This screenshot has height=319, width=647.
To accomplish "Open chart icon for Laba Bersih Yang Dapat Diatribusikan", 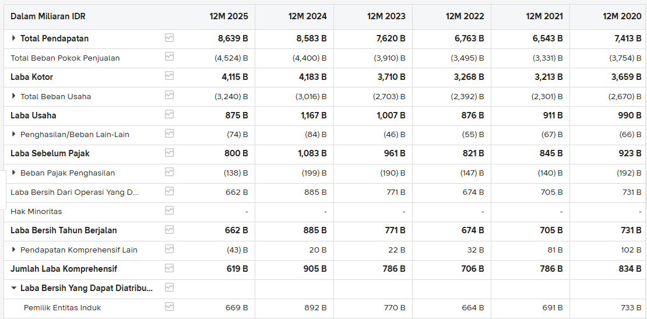I will [169, 288].
